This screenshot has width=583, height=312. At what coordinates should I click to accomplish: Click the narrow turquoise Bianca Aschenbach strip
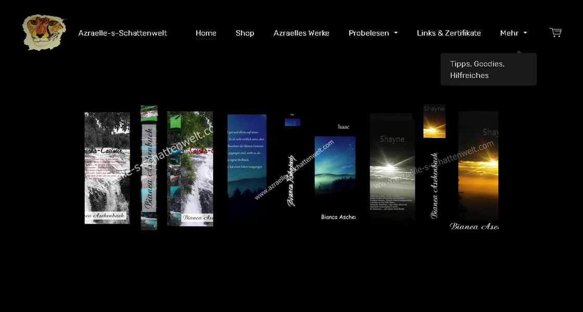tap(149, 168)
